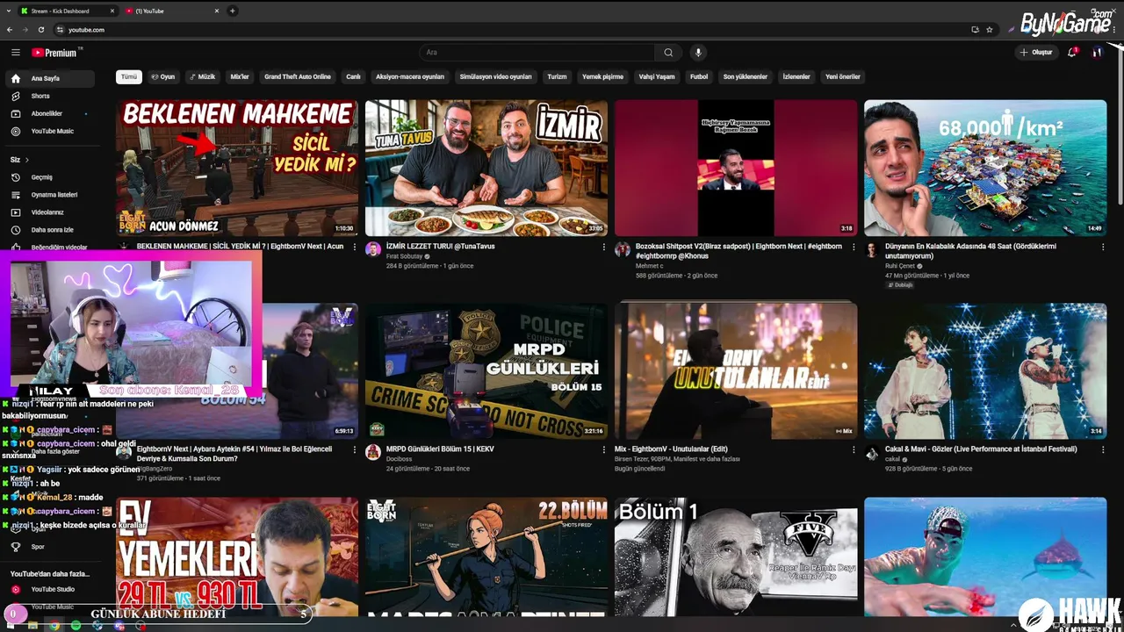Screen dimensions: 1124x632
Task: Select the Son yüklenenler chip
Action: (x=746, y=76)
